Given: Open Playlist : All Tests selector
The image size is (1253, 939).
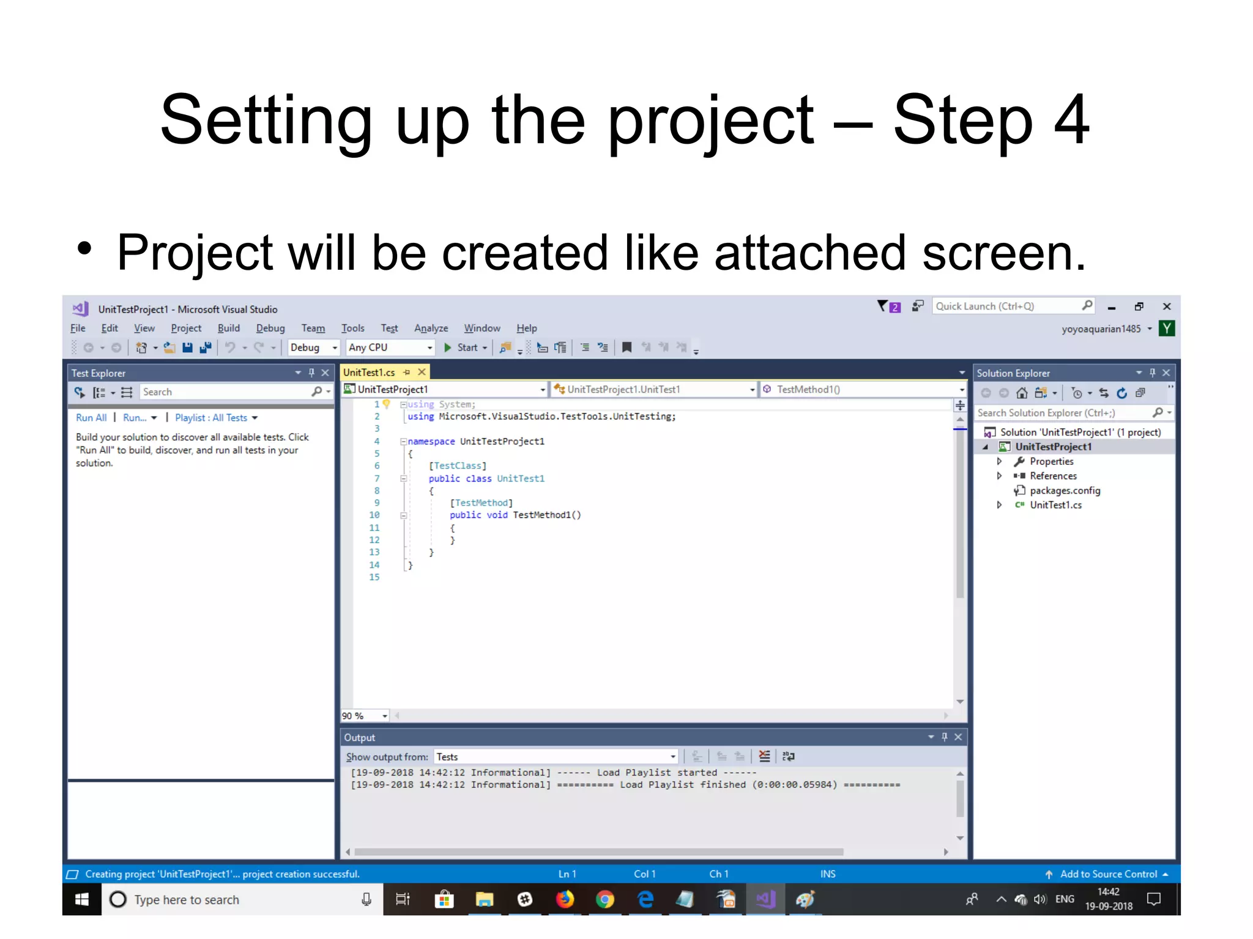Looking at the screenshot, I should [x=217, y=417].
